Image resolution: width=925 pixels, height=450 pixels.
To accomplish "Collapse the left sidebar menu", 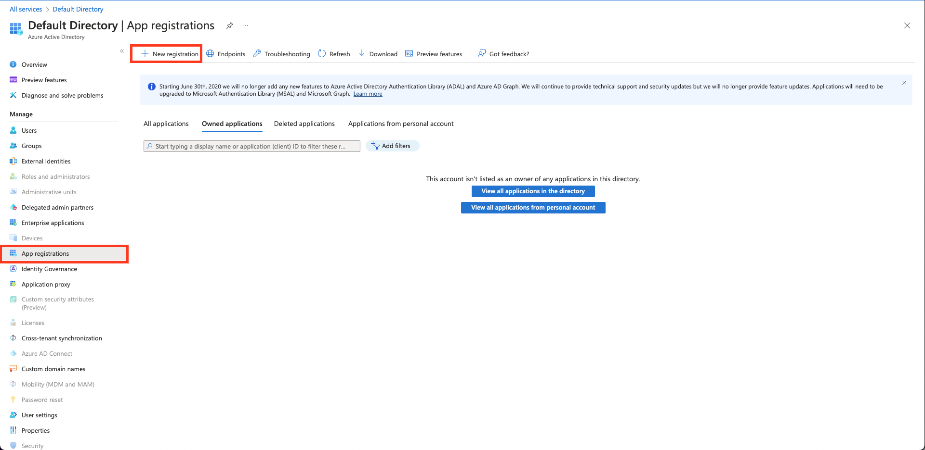I will pos(122,51).
